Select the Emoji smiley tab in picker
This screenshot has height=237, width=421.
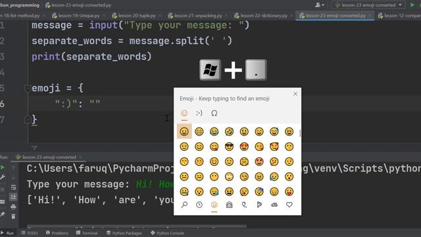coord(184,113)
